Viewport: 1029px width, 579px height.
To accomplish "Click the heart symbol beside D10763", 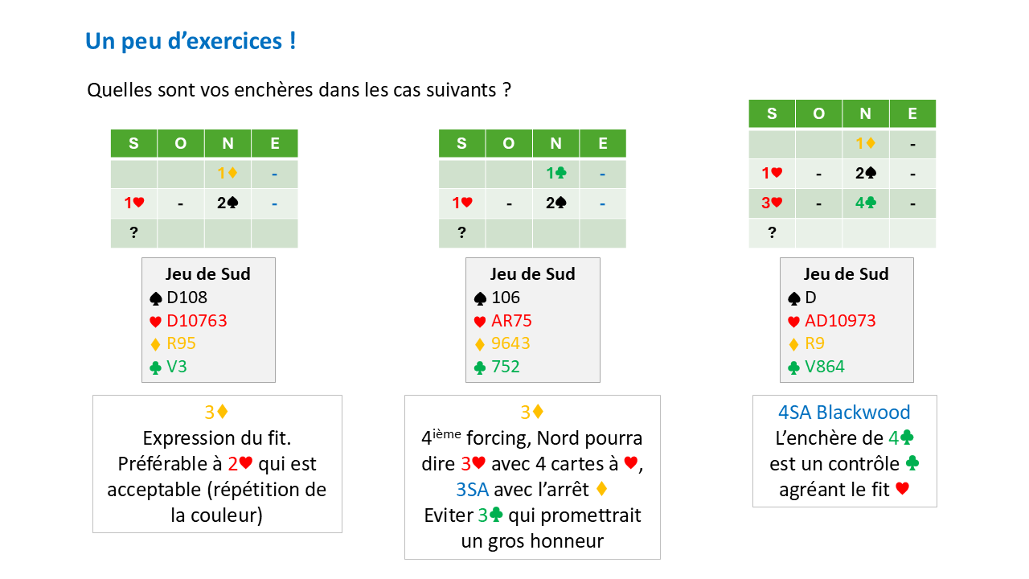I will pos(156,322).
